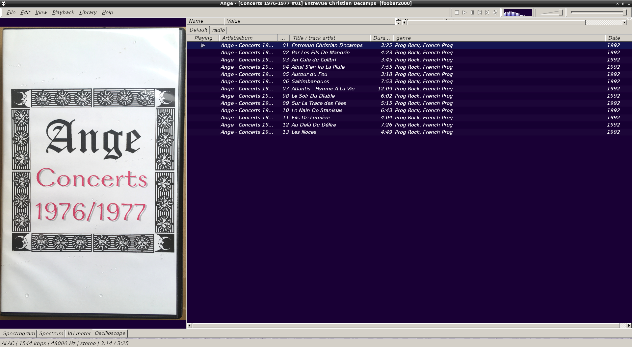The width and height of the screenshot is (632, 347).
Task: Click the up arrow of the properties panel stepper
Action: click(399, 19)
